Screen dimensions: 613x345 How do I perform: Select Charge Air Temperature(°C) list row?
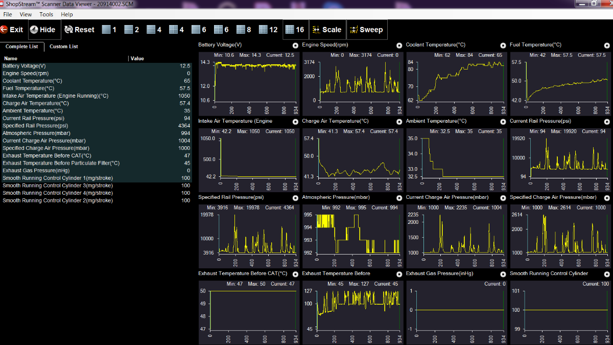(x=97, y=103)
